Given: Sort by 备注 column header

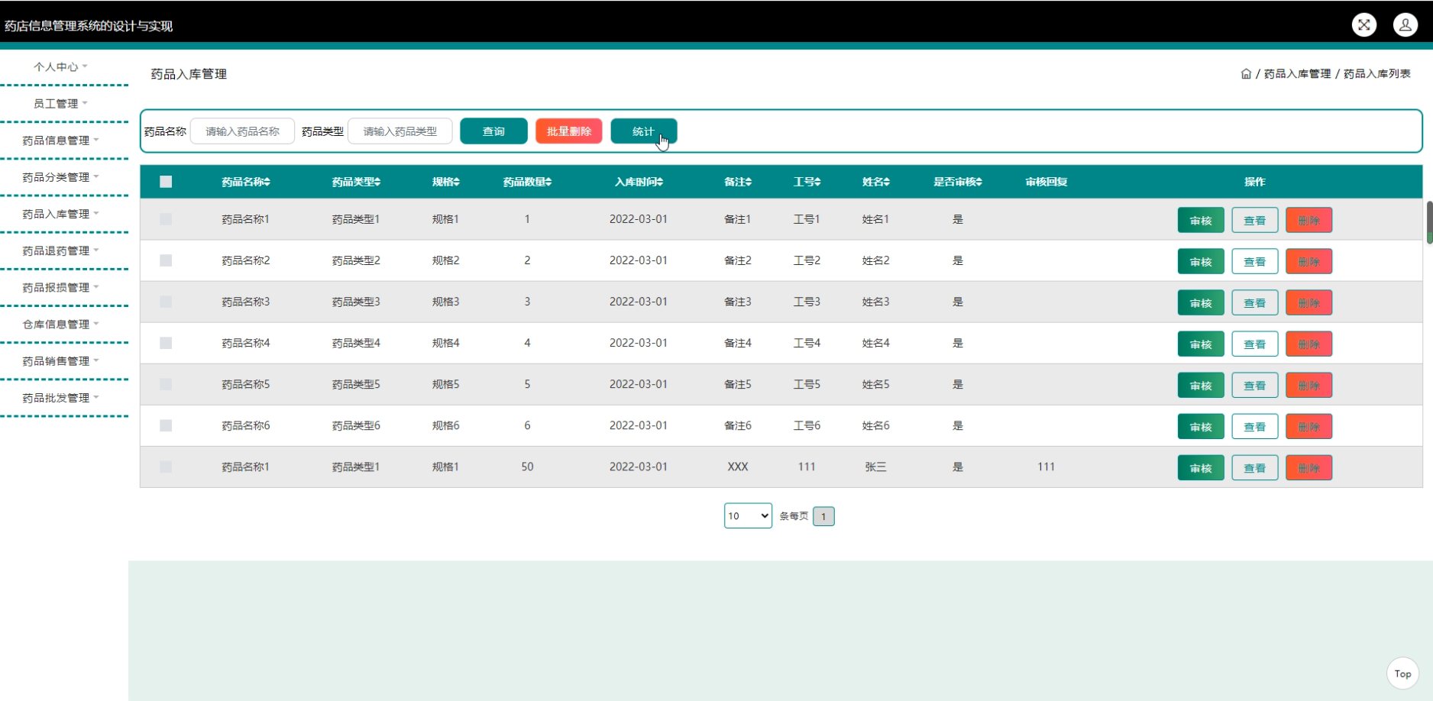Looking at the screenshot, I should point(738,182).
